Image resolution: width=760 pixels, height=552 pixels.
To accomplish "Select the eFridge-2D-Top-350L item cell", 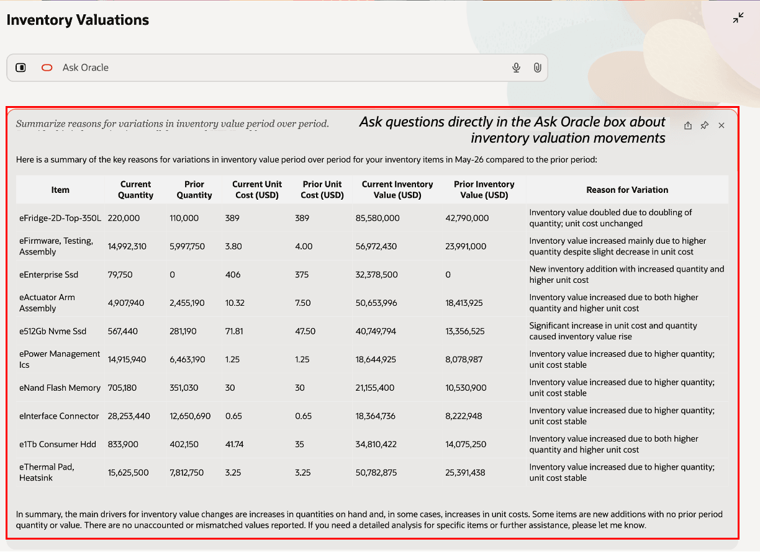I will coord(60,218).
